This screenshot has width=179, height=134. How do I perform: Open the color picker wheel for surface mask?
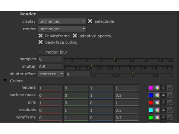[x=157, y=95]
